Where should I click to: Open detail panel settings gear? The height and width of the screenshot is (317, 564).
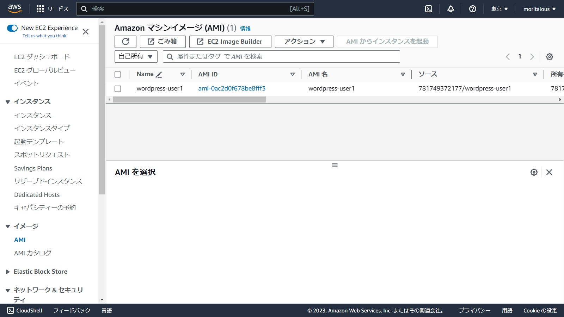pyautogui.click(x=534, y=172)
